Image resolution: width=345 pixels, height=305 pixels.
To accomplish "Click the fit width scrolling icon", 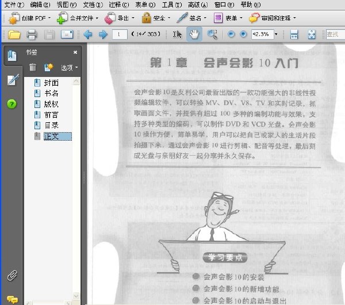I will point(294,34).
